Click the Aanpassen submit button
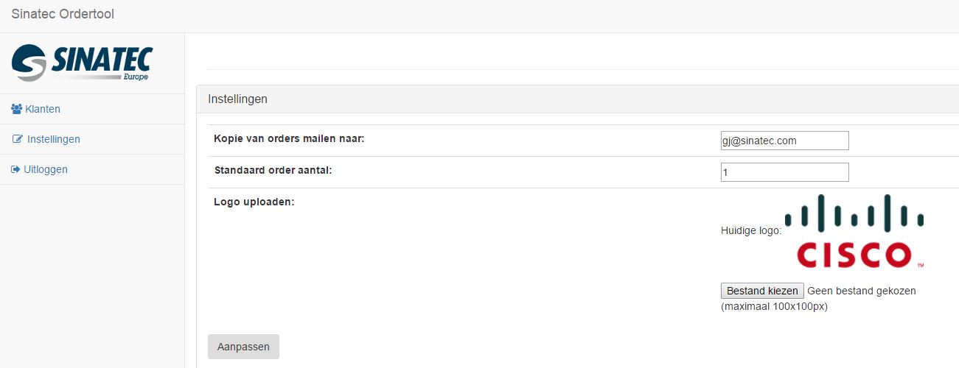 click(243, 347)
